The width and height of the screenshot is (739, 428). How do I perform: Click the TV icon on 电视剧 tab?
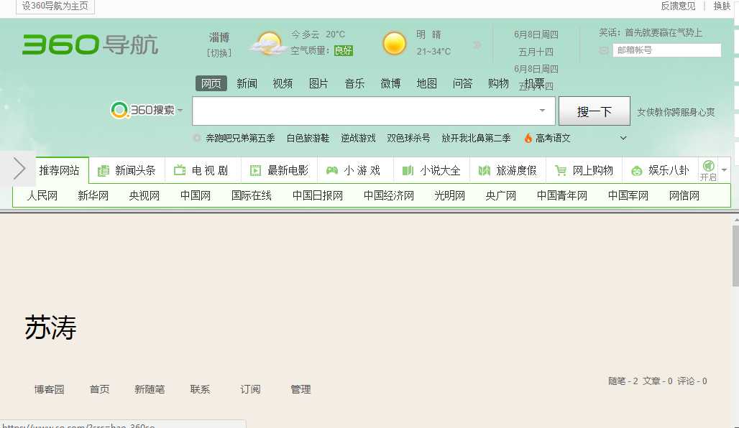180,170
